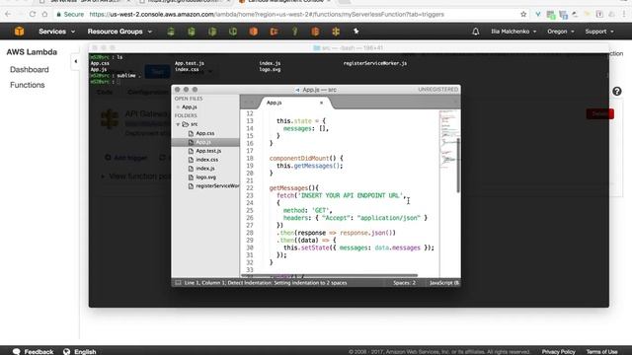The image size is (632, 355).
Task: Open the Resource Groups dropdown
Action: [x=119, y=32]
